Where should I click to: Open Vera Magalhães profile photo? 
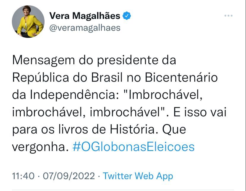pyautogui.click(x=28, y=21)
